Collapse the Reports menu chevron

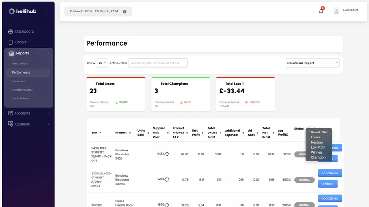tap(48, 53)
